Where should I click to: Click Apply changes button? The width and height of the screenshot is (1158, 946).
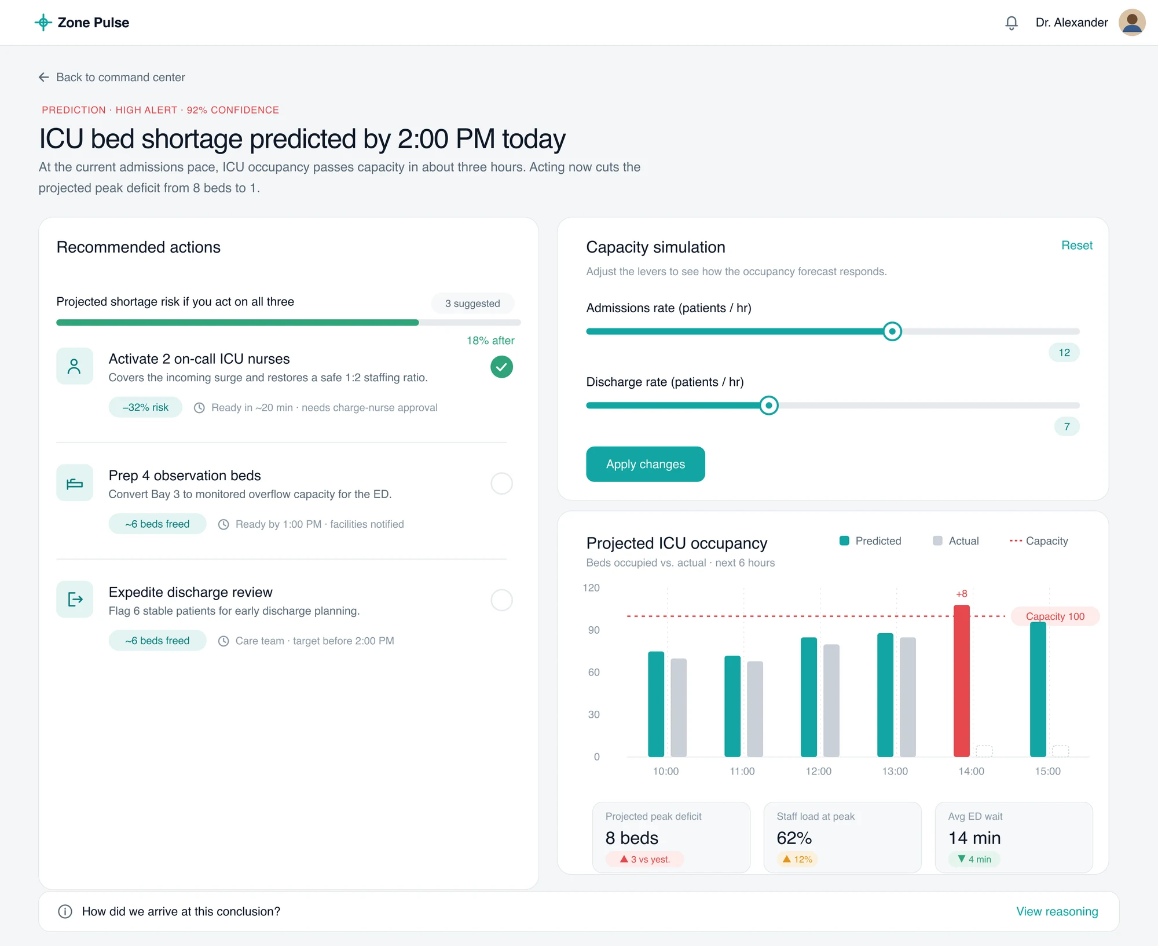(646, 464)
